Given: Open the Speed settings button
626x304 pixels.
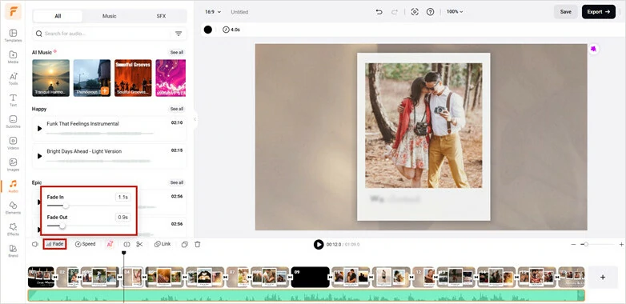Looking at the screenshot, I should click(85, 244).
